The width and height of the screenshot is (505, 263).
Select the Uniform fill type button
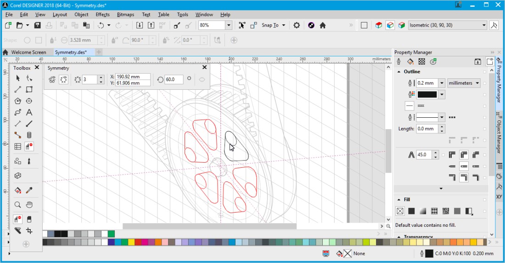(x=411, y=211)
